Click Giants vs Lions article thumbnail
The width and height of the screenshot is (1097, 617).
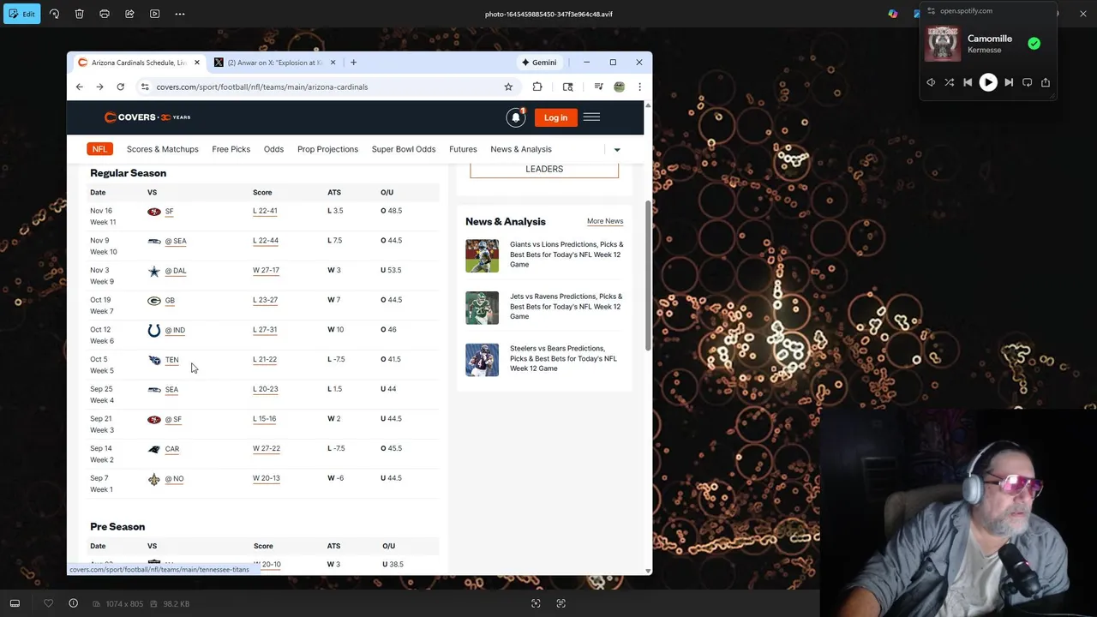482,255
